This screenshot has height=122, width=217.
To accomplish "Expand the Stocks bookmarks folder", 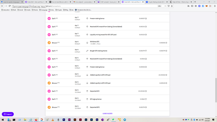I will 35,10.
